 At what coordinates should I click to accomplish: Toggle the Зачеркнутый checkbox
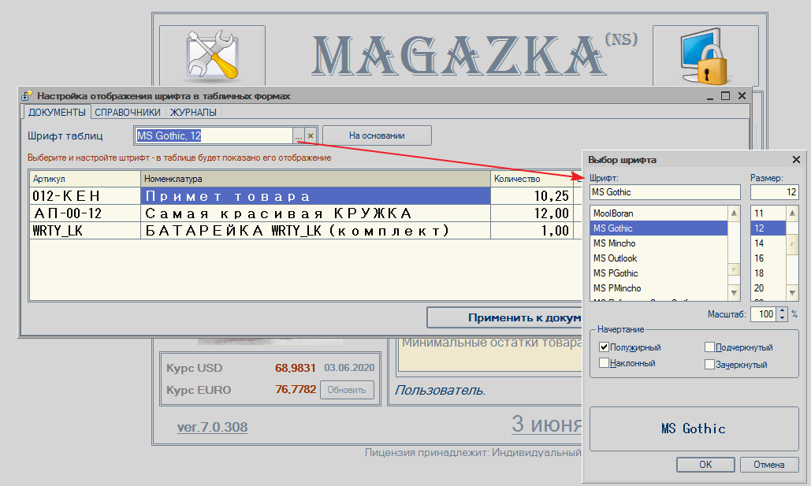point(709,365)
